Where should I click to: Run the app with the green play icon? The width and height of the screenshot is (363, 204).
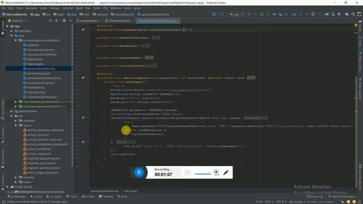coord(250,14)
